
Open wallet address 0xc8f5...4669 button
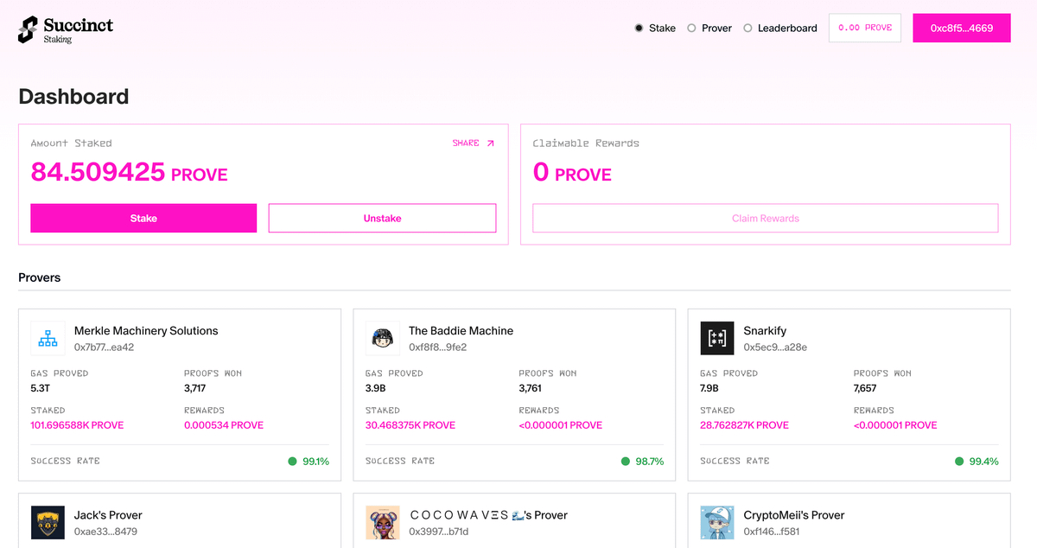962,28
